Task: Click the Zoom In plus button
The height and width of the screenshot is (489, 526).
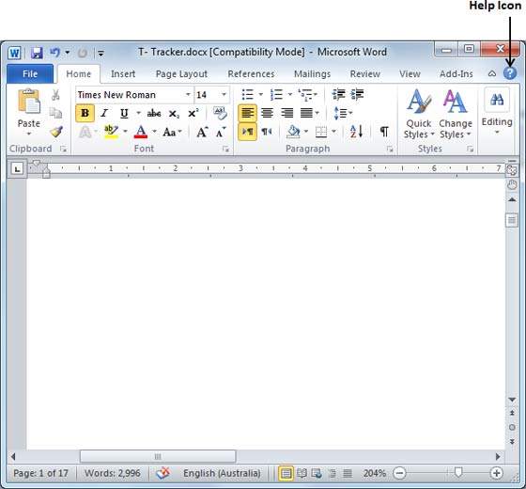Action: coord(496,473)
